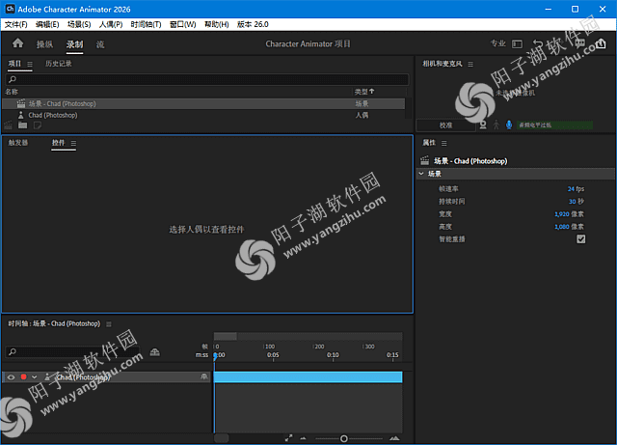Image resolution: width=617 pixels, height=445 pixels.
Task: Click the zoom in large mountain icon
Action: coord(394,438)
